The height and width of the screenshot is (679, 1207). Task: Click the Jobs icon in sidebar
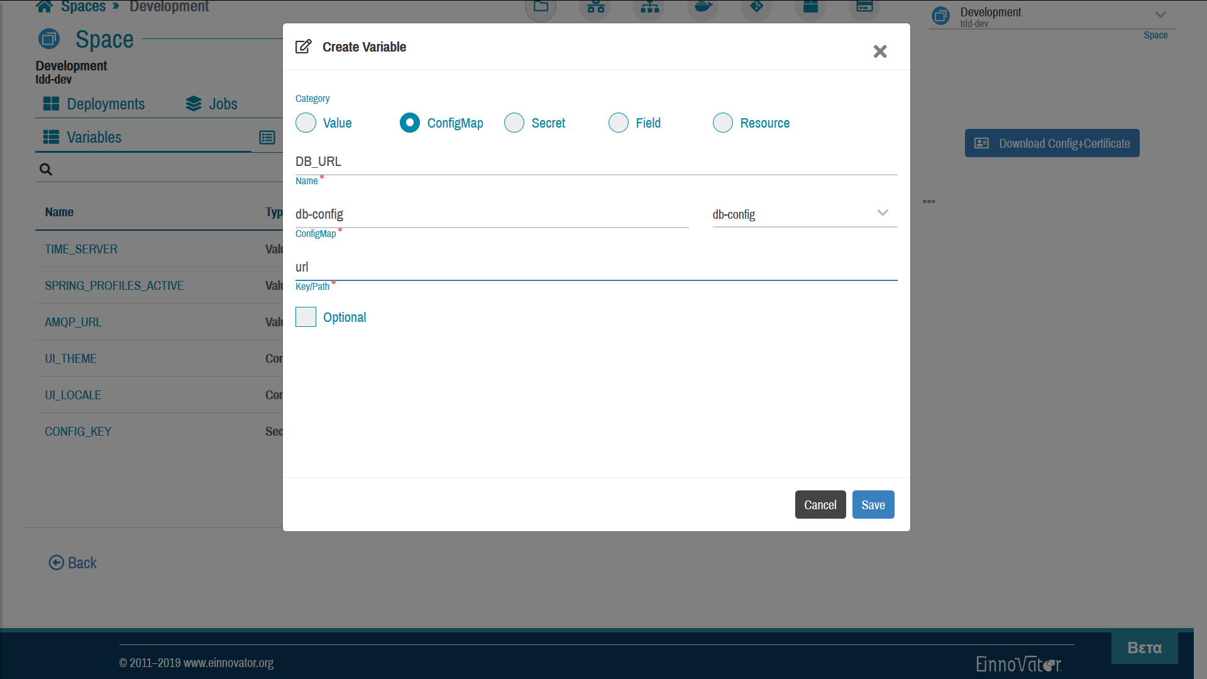[194, 104]
